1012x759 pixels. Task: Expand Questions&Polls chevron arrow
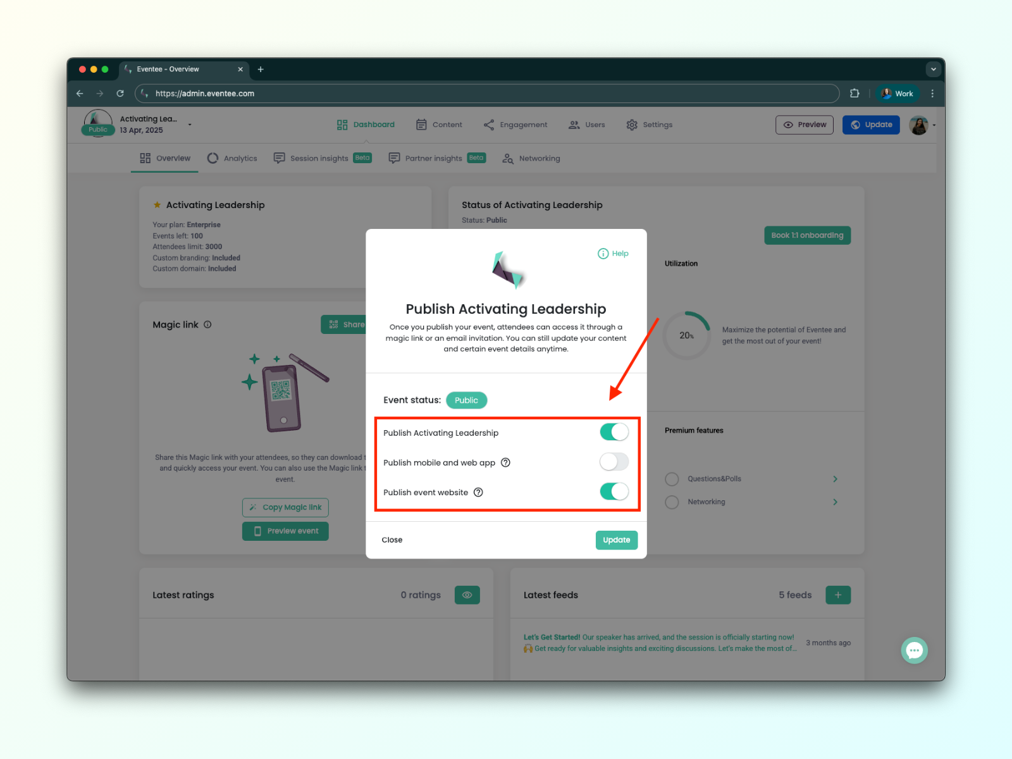(835, 479)
